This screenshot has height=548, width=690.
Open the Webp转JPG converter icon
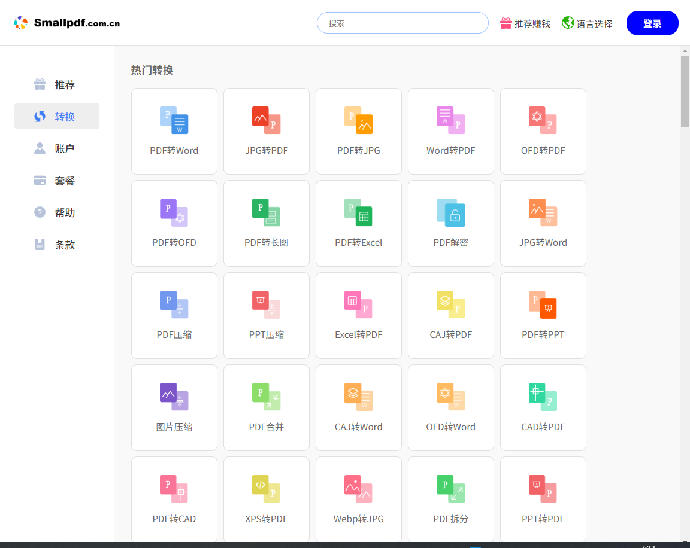[359, 489]
